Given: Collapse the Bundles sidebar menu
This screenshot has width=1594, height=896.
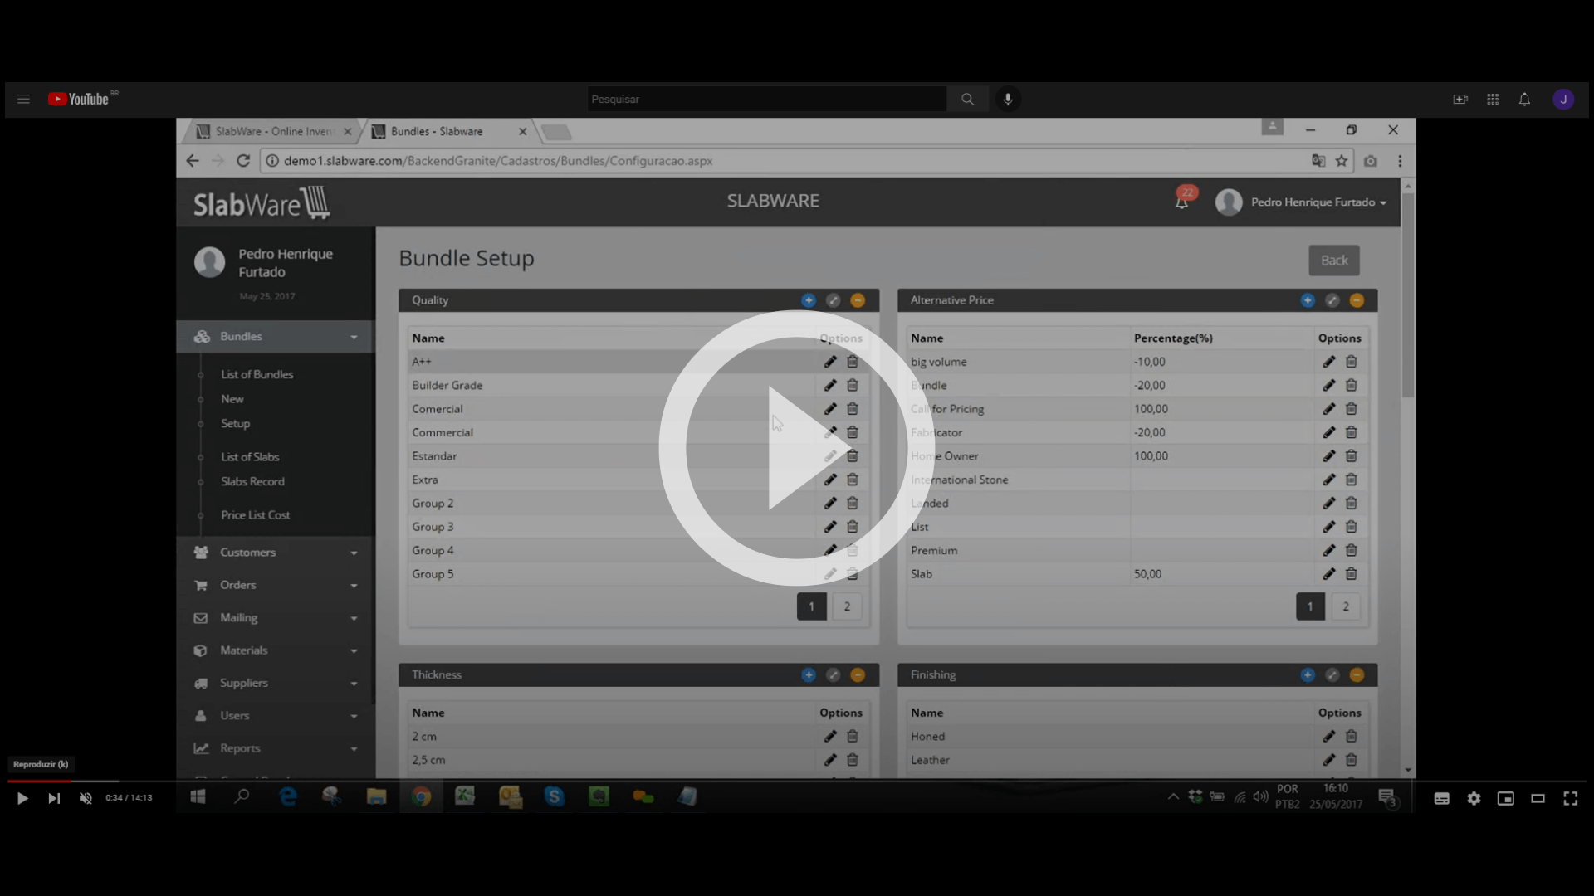Looking at the screenshot, I should (x=276, y=337).
